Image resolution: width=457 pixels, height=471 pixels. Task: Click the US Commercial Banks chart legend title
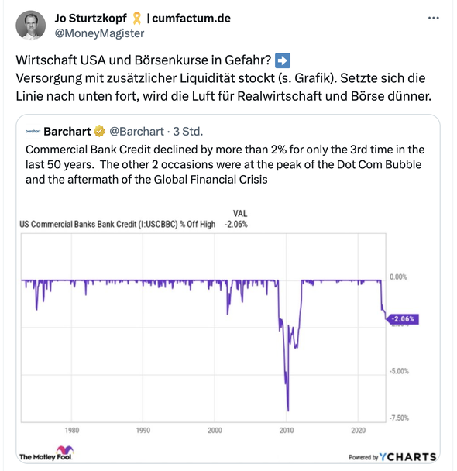point(118,225)
